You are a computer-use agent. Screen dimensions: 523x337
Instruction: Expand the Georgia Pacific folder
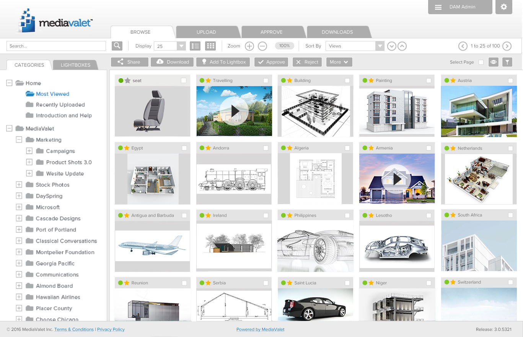tap(19, 263)
